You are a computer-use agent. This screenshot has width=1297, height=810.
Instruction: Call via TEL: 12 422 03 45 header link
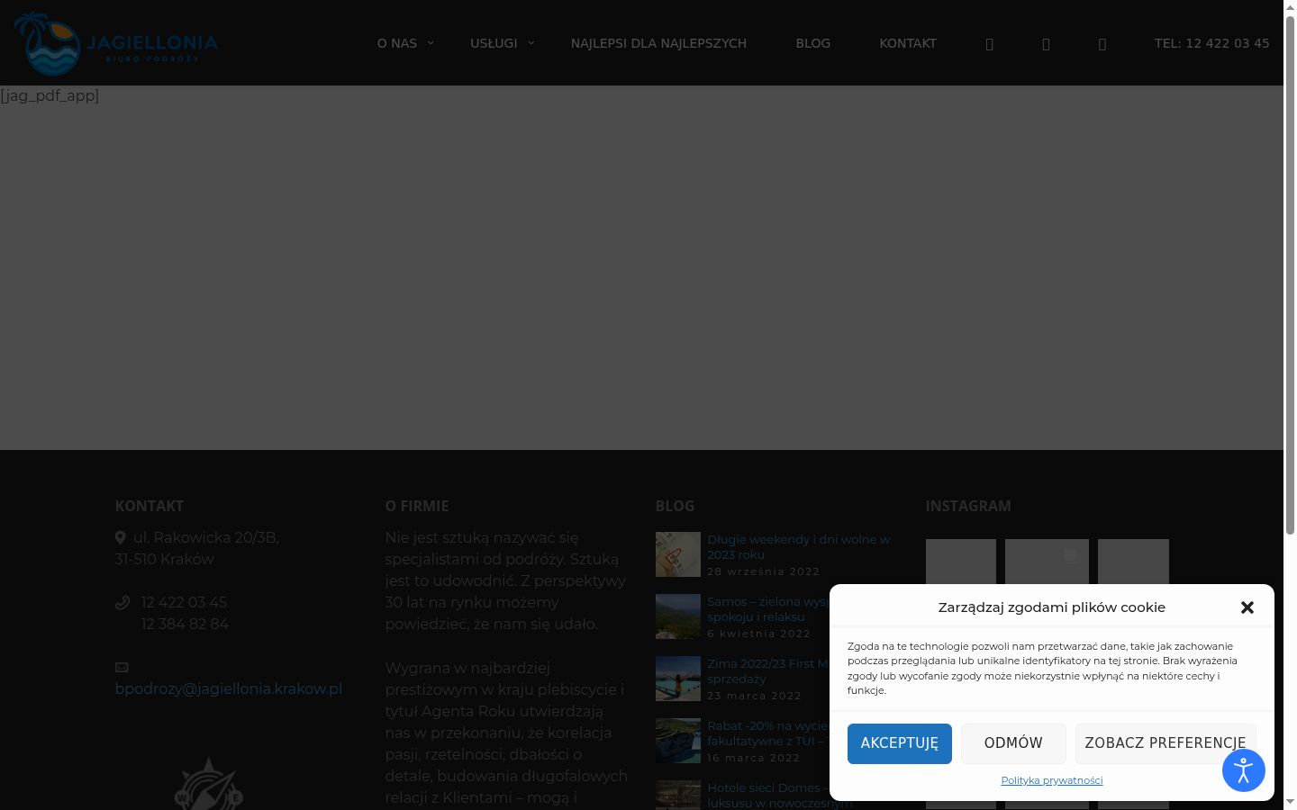tap(1211, 43)
